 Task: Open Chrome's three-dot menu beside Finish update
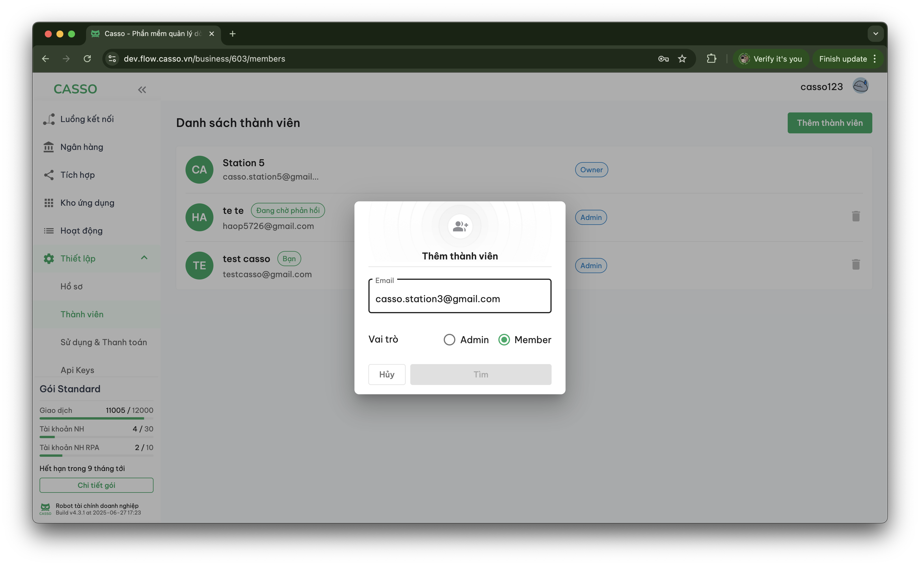point(875,59)
